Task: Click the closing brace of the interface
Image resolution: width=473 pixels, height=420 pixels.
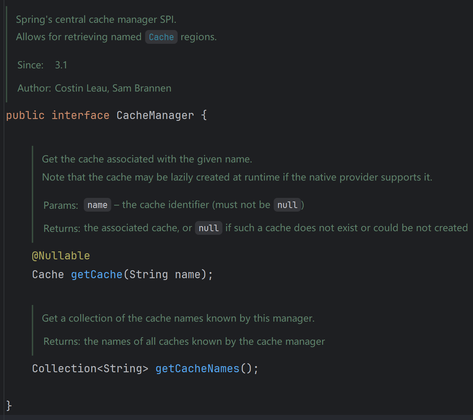Action: click(9, 406)
